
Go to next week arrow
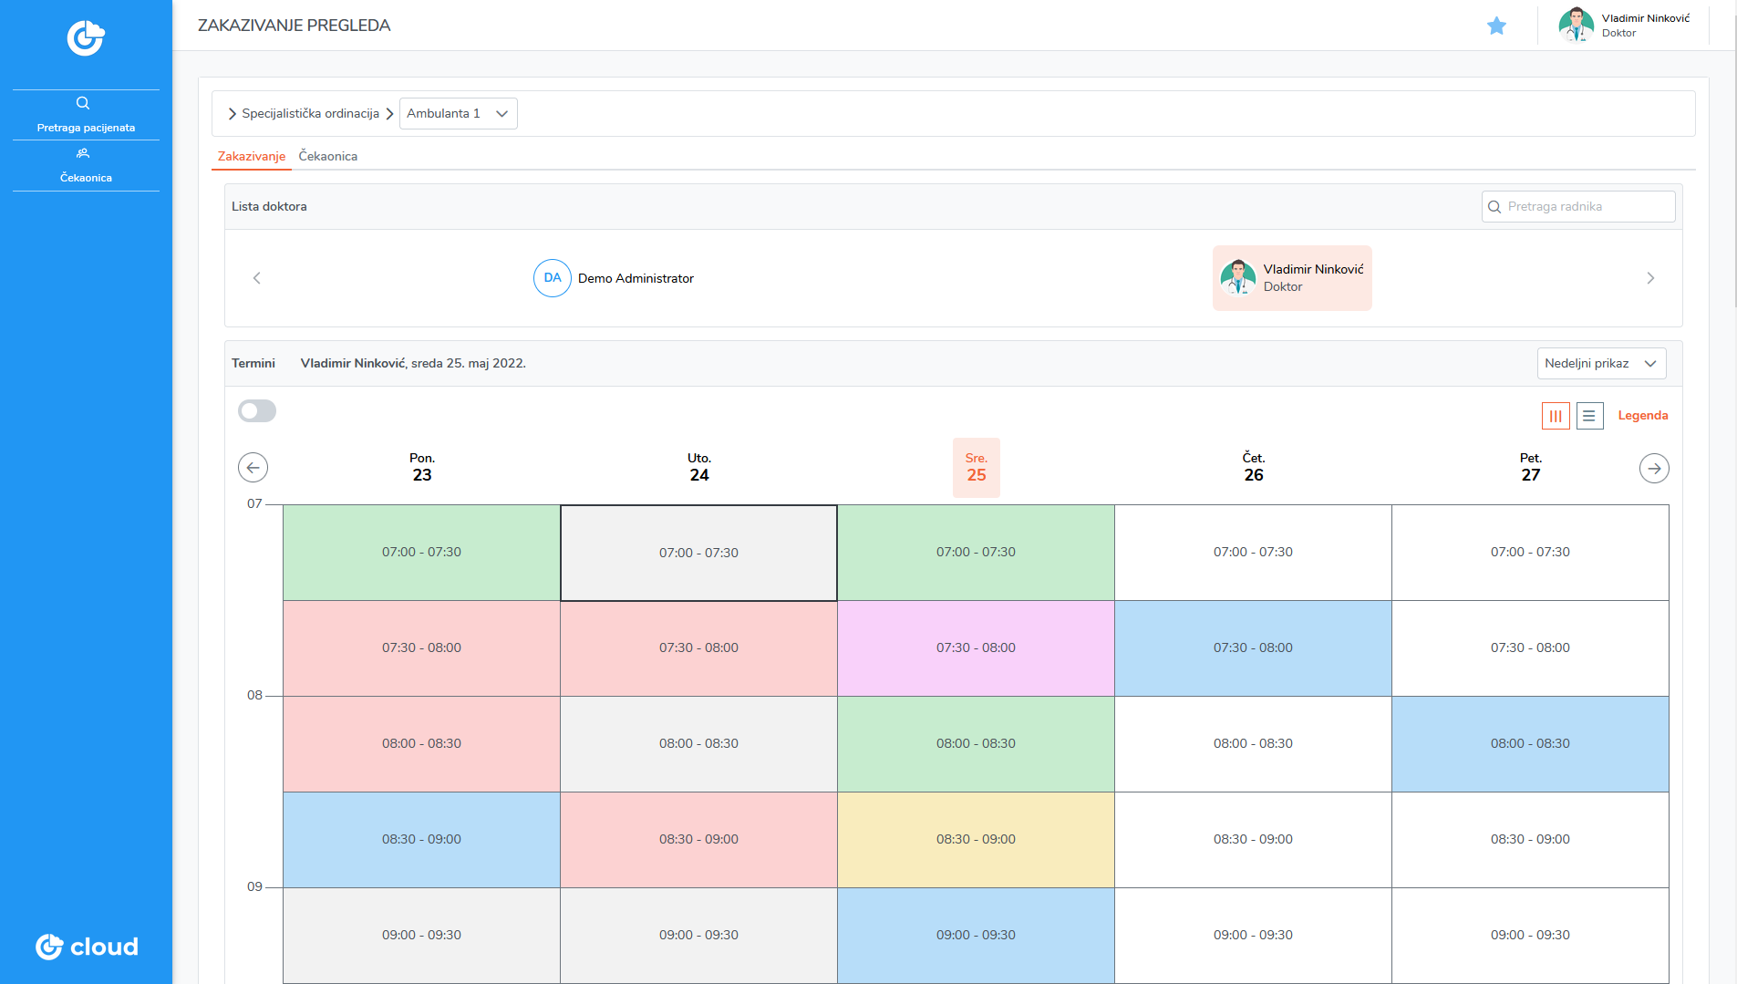pos(1653,469)
